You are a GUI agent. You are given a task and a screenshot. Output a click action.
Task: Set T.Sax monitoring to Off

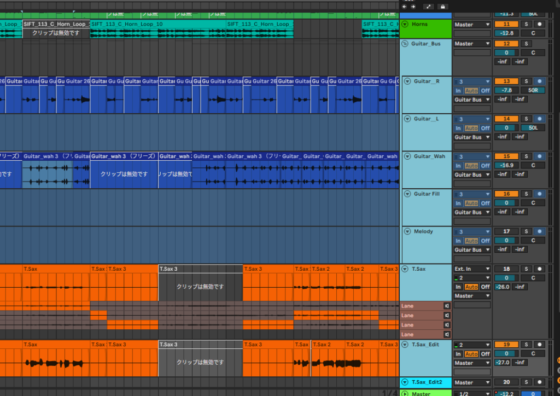point(485,287)
